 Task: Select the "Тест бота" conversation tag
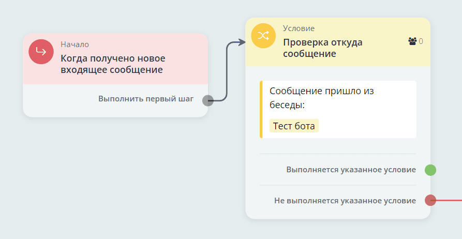tap(294, 126)
